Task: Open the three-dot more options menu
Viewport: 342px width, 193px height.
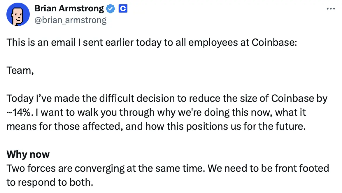Action: 331,9
